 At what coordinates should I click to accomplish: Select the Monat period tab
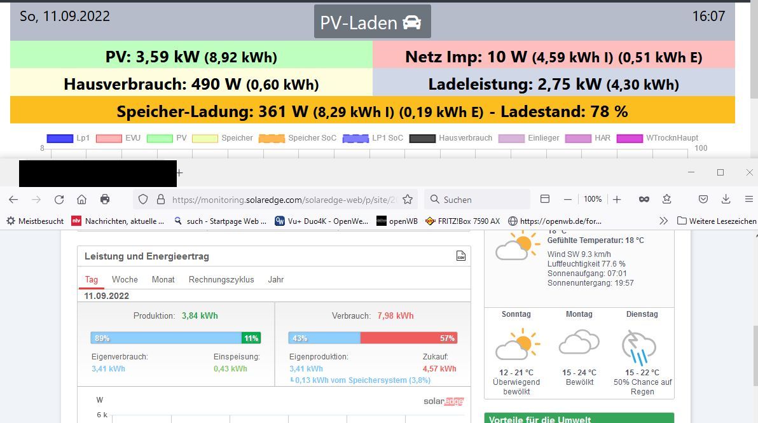(163, 279)
